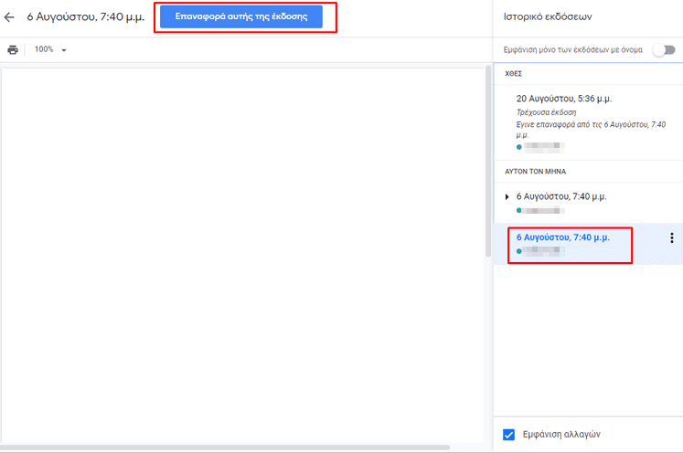Click the horizontal scrollbar at bottom
Screen dimensions: 683x453
point(225,447)
